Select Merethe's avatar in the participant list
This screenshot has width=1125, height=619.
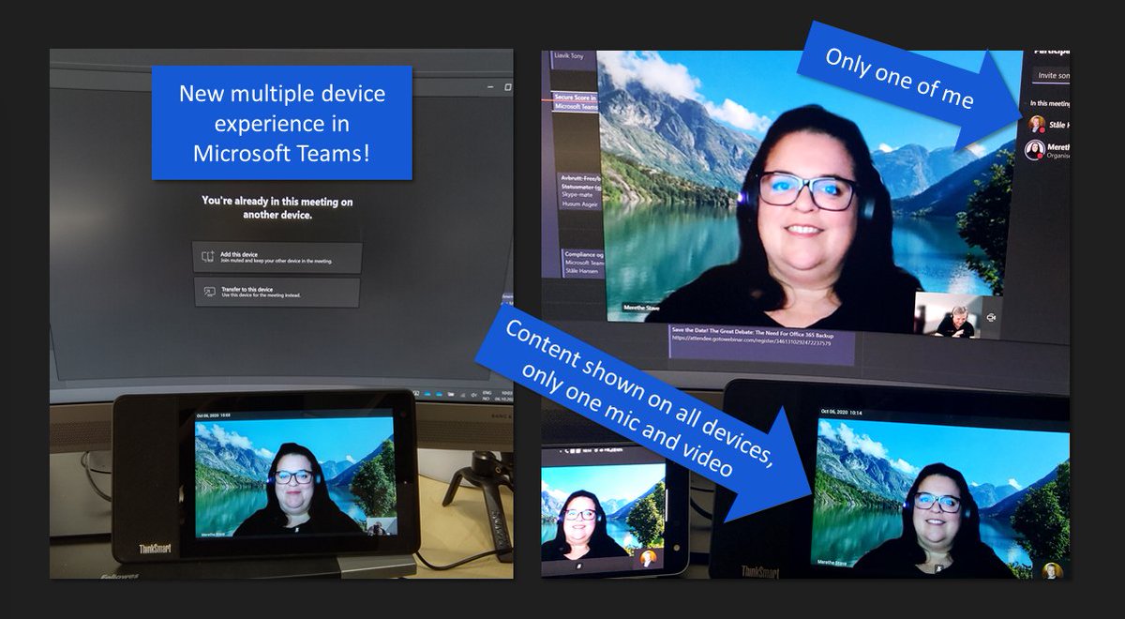point(1037,150)
